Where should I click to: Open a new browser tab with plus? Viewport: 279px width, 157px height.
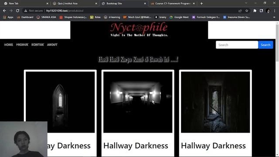click(x=201, y=3)
